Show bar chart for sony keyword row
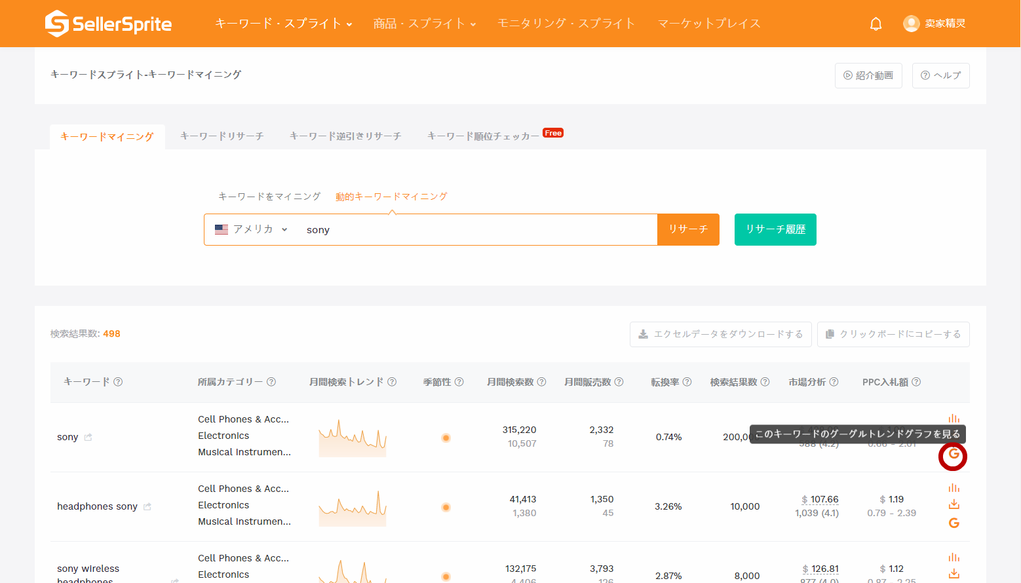Image resolution: width=1021 pixels, height=583 pixels. coord(954,418)
